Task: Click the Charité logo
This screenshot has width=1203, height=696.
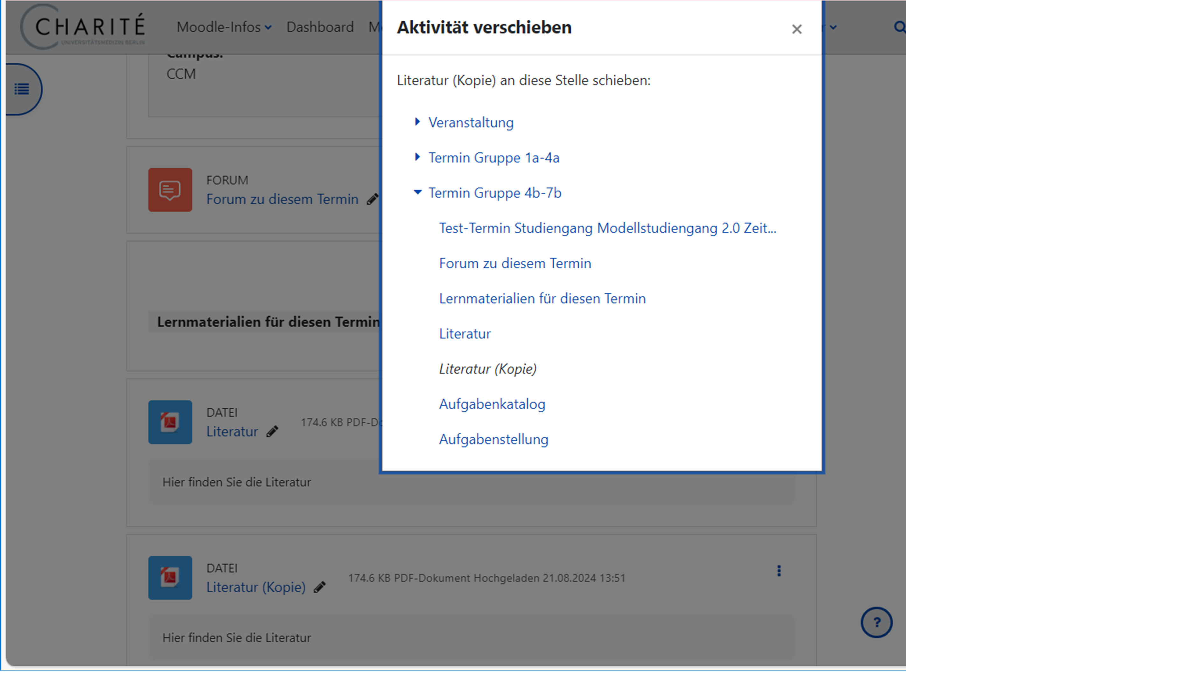Action: pyautogui.click(x=83, y=27)
